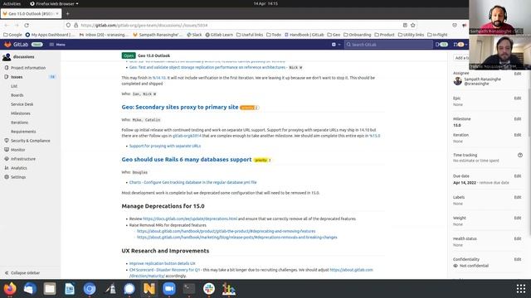Screen dimensions: 531x298
Task: Open Monitor in the sidebar
Action: [17, 150]
